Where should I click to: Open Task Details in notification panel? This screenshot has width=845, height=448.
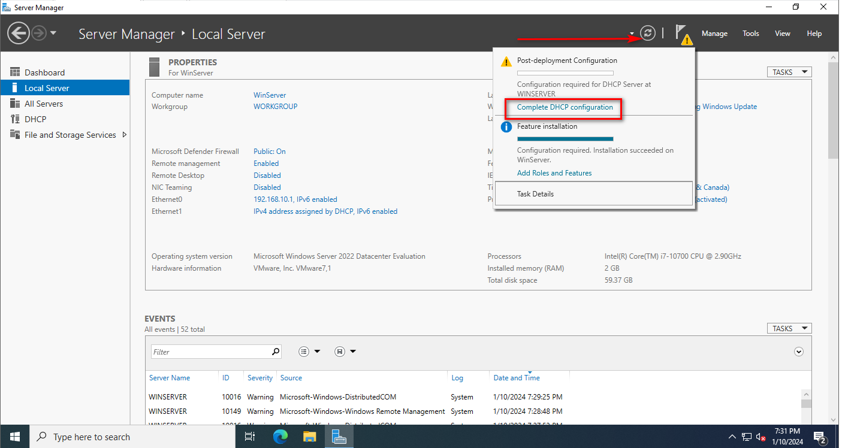click(x=593, y=193)
